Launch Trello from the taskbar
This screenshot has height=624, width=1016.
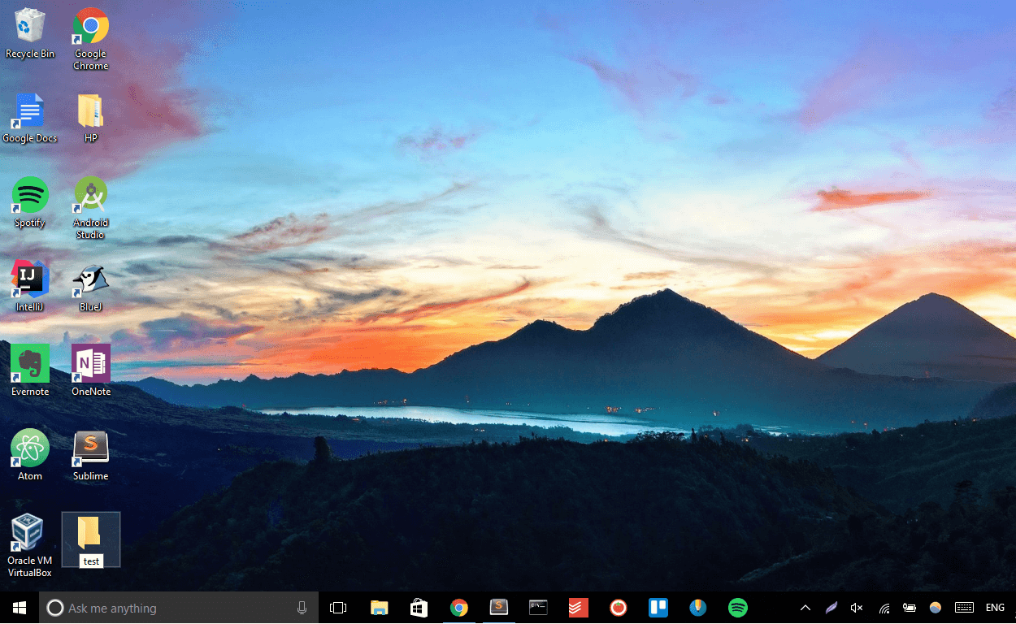(658, 607)
